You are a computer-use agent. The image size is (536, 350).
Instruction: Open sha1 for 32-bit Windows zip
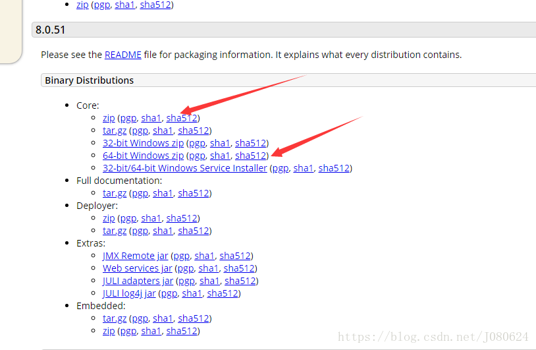pos(220,143)
